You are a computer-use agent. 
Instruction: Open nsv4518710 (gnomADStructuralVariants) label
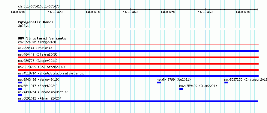[51, 73]
